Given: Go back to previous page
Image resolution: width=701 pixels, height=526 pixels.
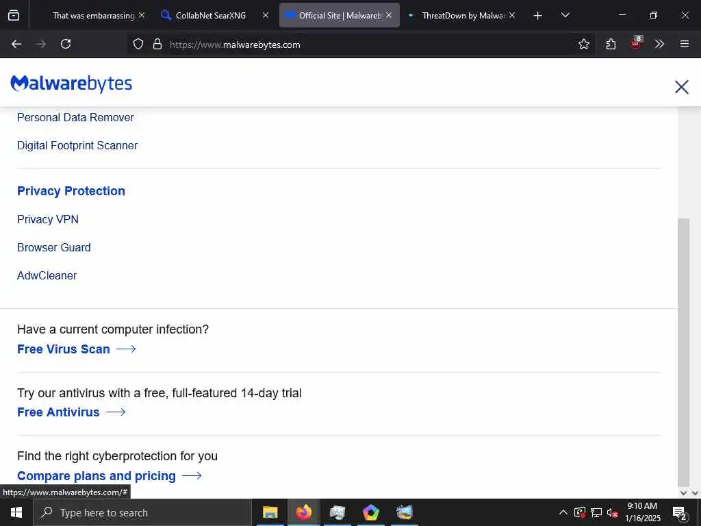Looking at the screenshot, I should tap(16, 44).
